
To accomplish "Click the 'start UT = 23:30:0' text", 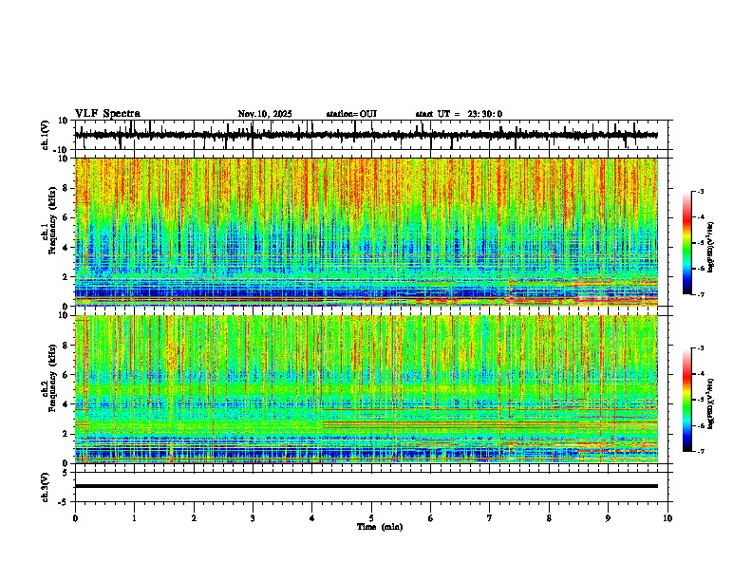I will [459, 114].
